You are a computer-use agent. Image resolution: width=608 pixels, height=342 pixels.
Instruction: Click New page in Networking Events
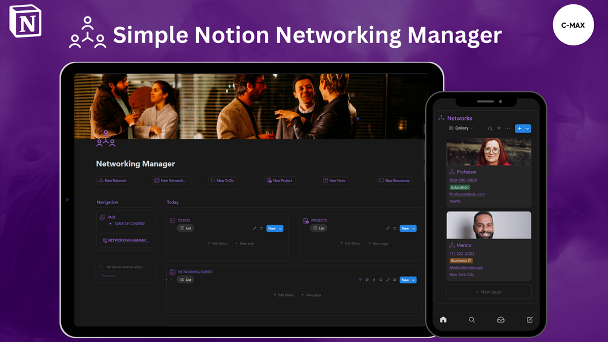312,295
